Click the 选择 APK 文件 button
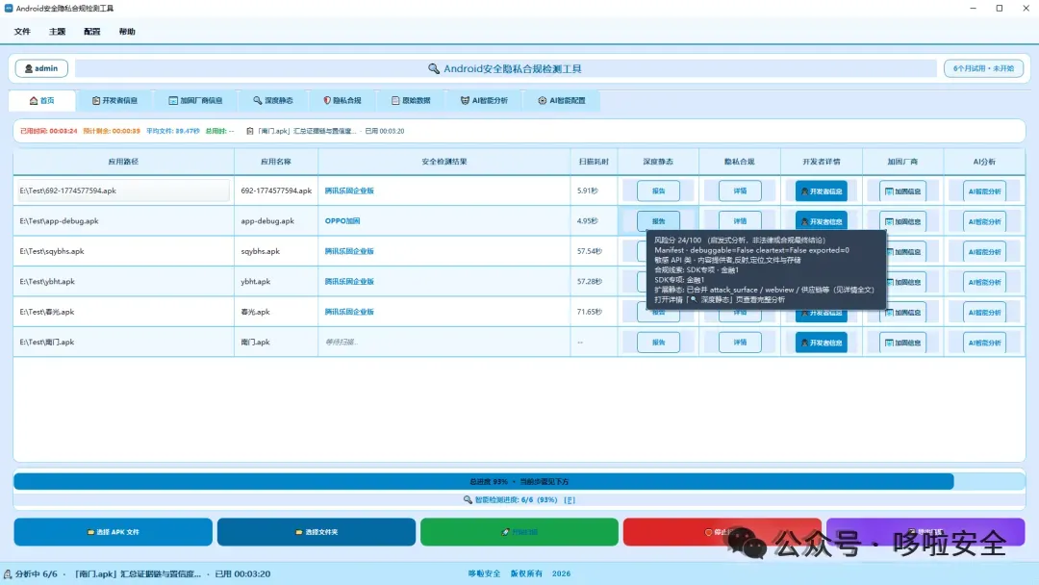This screenshot has width=1039, height=585. tap(114, 532)
